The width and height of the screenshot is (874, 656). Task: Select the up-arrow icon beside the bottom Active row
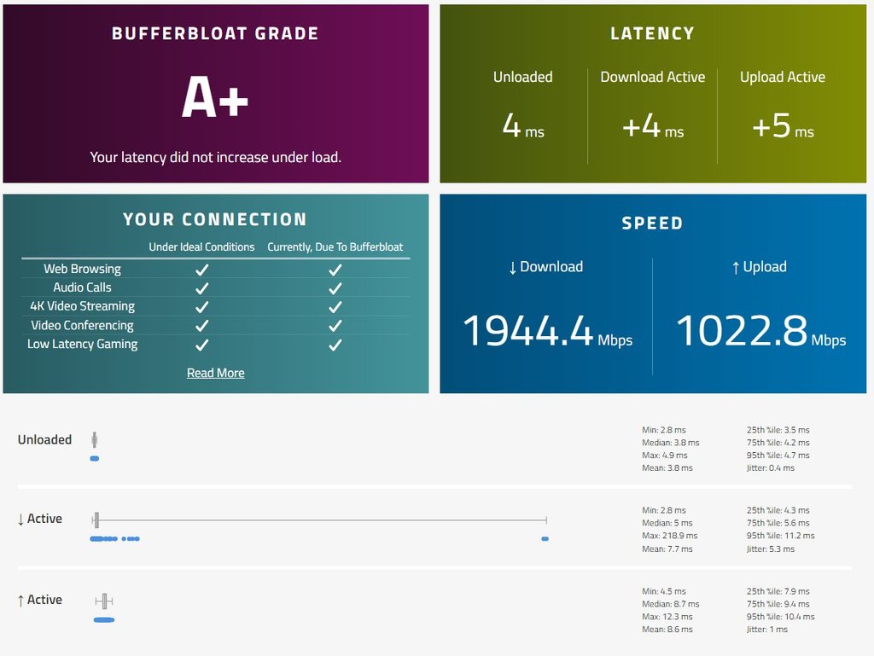22,599
